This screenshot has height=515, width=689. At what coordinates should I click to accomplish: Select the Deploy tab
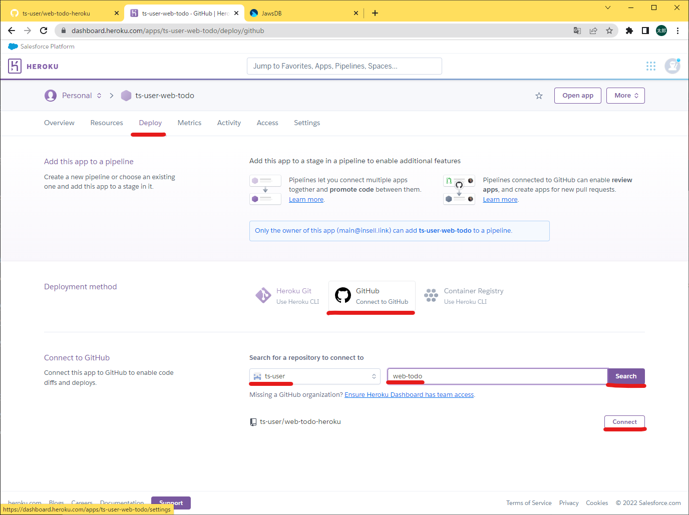[x=150, y=123]
